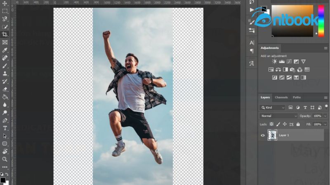Select the Dodge tool
This screenshot has width=330, height=185.
coord(5,112)
